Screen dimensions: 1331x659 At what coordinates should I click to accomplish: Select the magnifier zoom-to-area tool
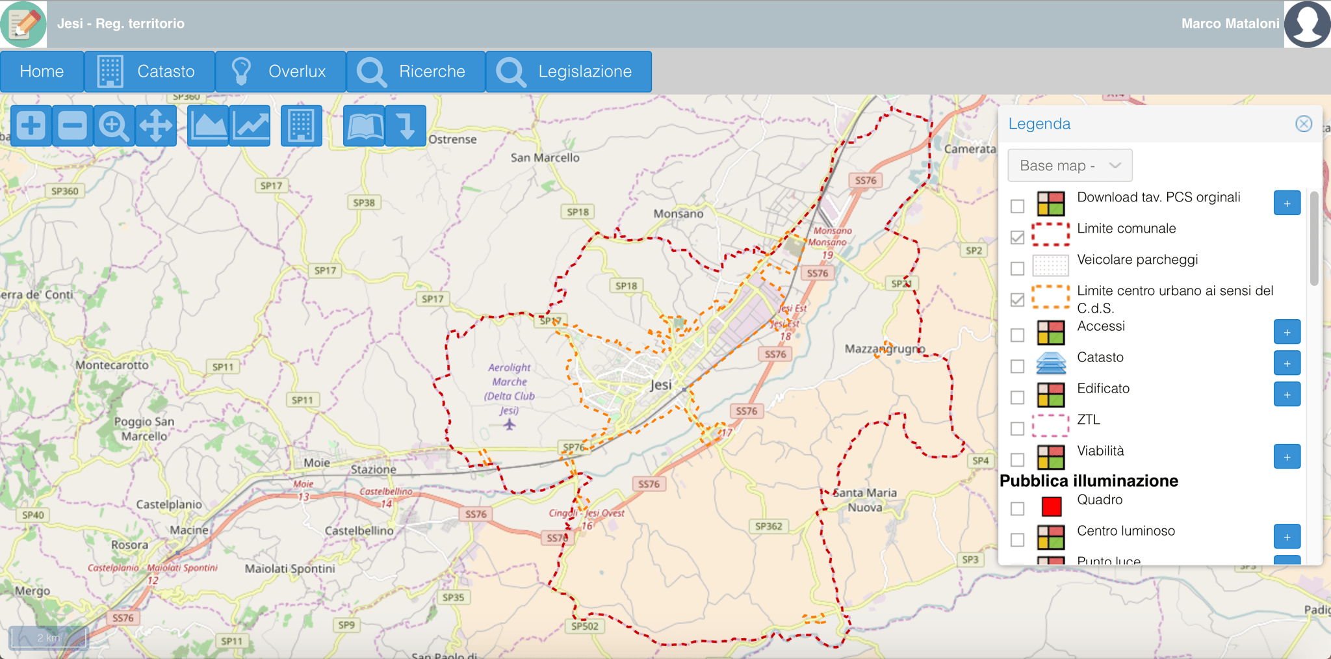(x=114, y=125)
